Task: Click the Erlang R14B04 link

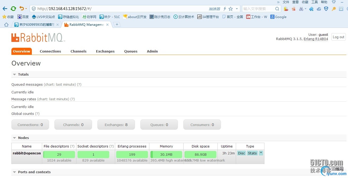Action: [316, 39]
